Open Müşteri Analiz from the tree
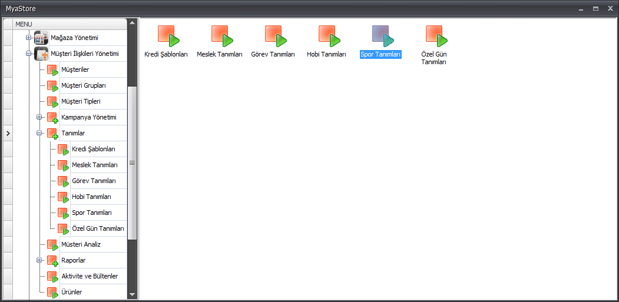The width and height of the screenshot is (619, 302). (81, 244)
